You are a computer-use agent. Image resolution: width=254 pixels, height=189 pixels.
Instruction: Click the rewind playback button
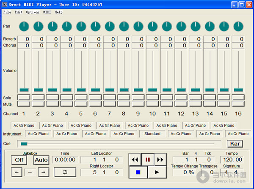135,160
